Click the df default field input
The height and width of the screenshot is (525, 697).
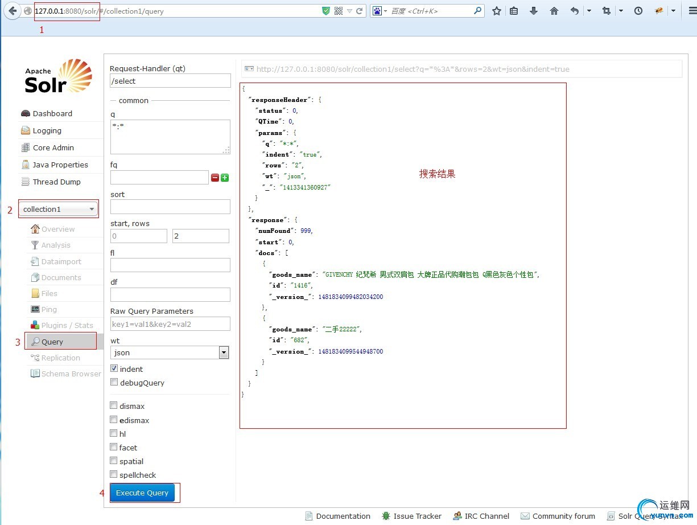(x=170, y=294)
